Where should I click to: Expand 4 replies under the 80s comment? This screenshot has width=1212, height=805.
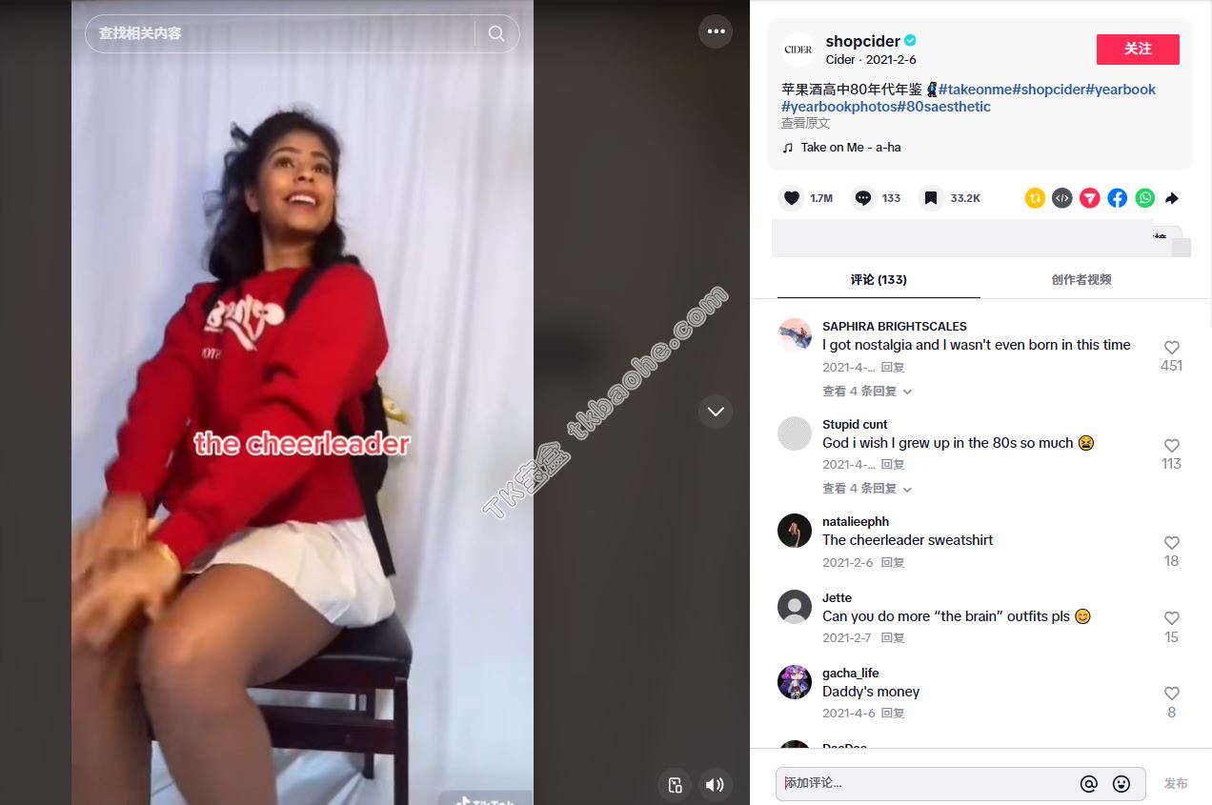click(867, 489)
